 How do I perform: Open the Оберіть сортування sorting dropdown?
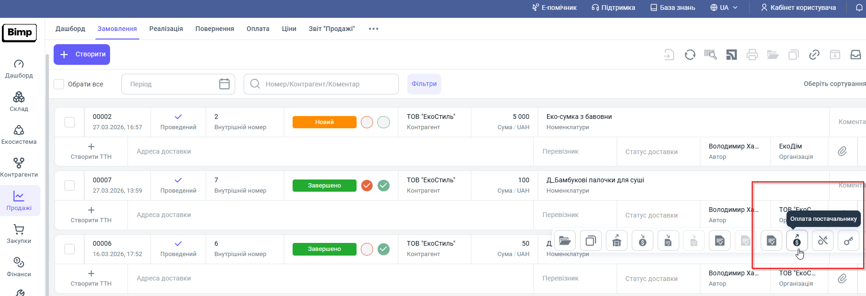(x=834, y=84)
